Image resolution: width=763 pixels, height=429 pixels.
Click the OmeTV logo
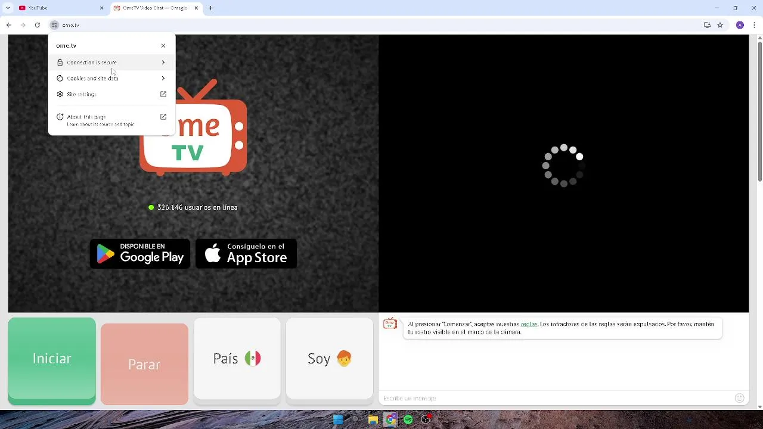coord(193,127)
